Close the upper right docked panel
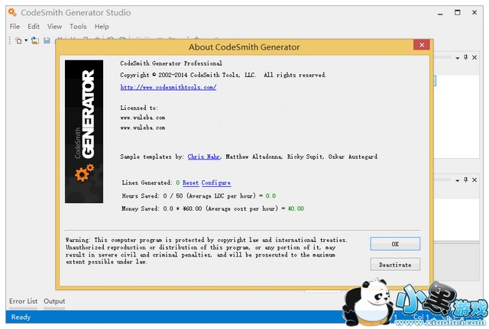489x329 pixels. [474, 57]
